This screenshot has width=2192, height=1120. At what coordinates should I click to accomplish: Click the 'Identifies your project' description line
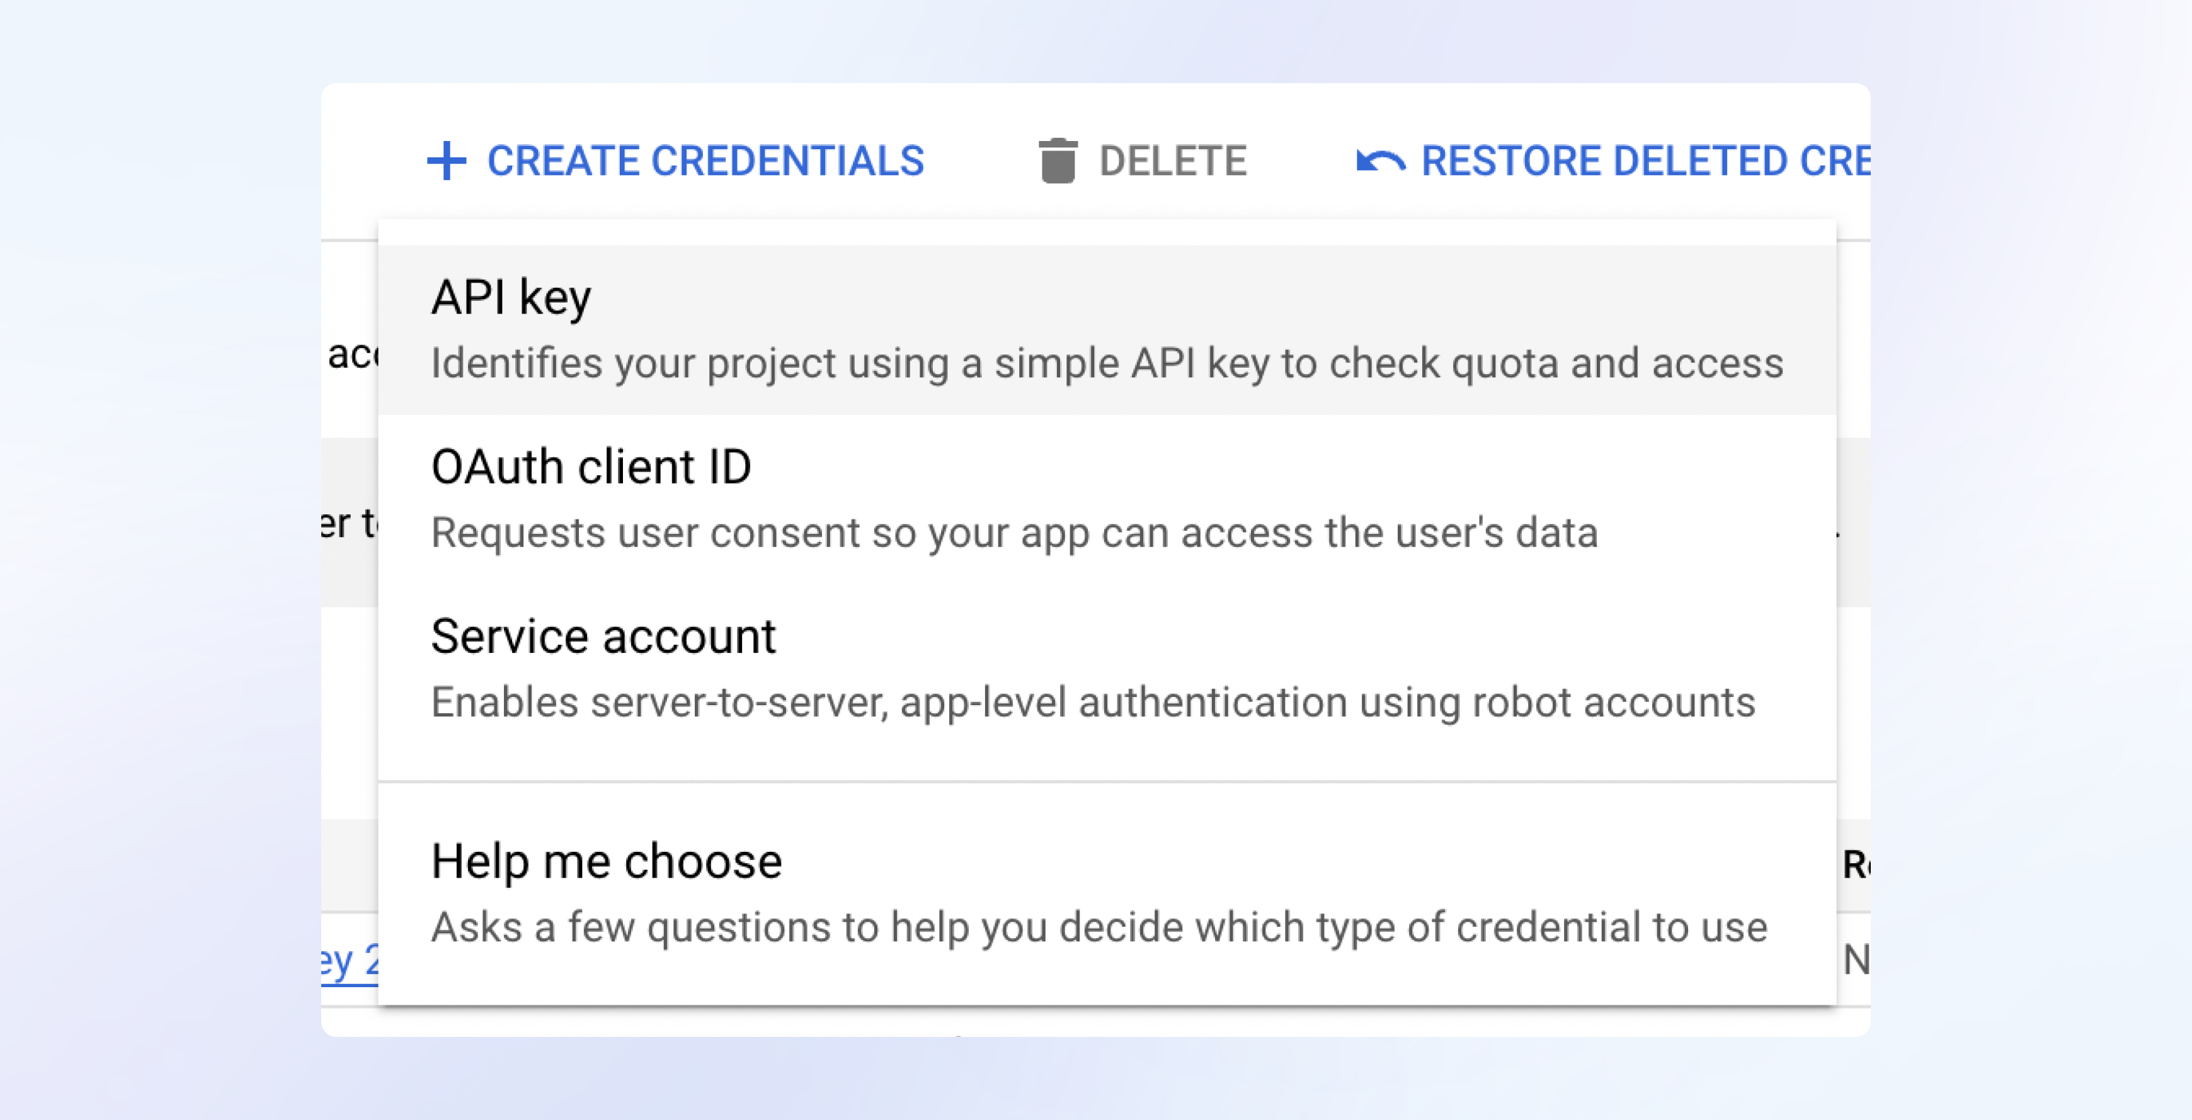coord(1106,363)
